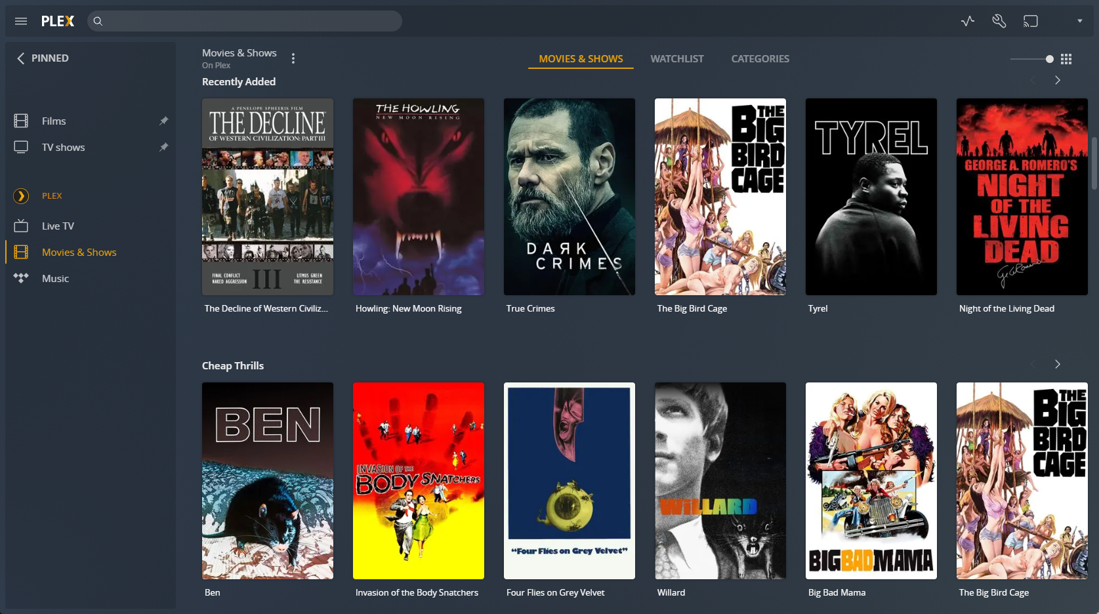Open Night of the Living Dead poster
The height and width of the screenshot is (614, 1099).
(x=1022, y=197)
